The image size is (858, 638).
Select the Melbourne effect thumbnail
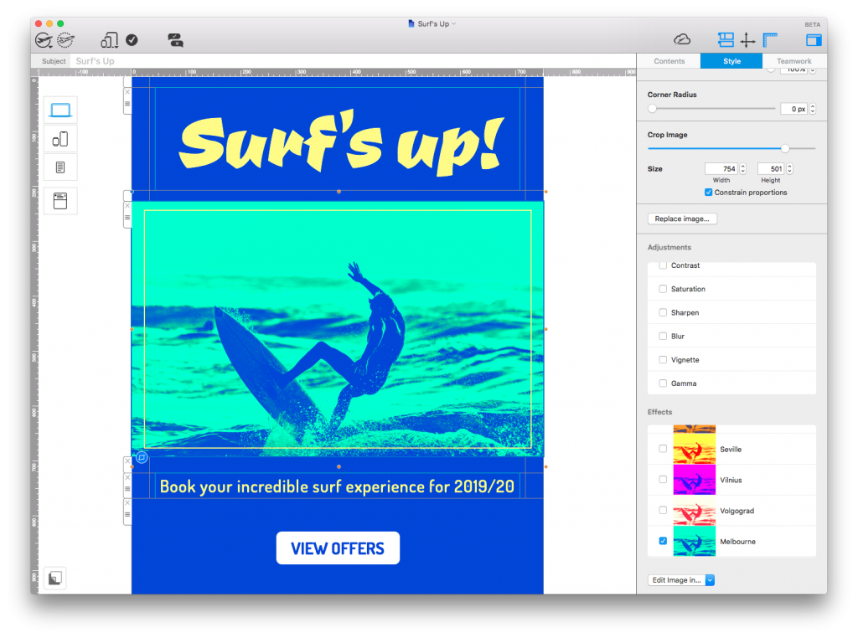694,541
